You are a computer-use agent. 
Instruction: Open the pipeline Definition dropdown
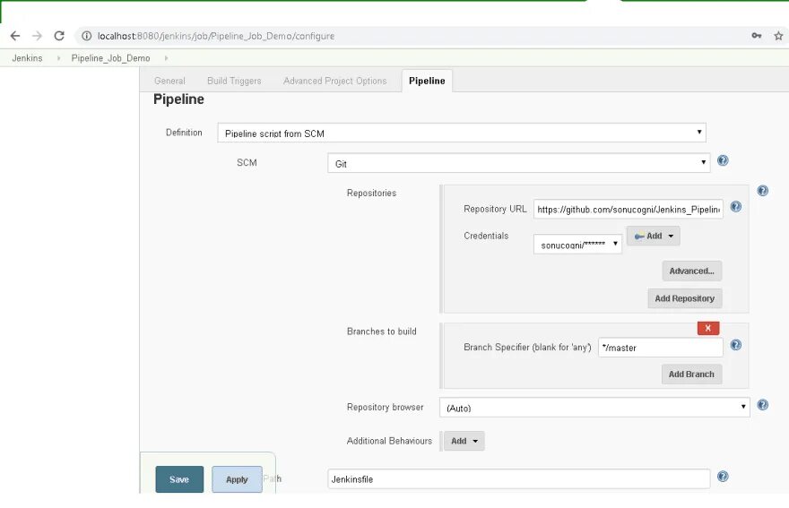point(462,133)
